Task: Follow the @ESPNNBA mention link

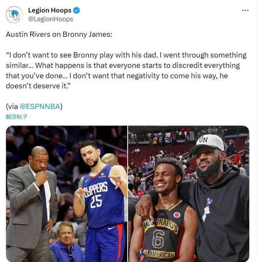Action: pos(40,106)
